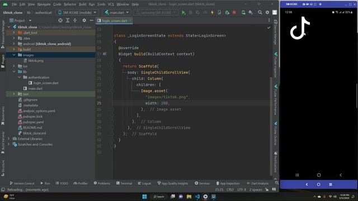Open Device Manager icon in main toolbar
358x201 pixels.
[243, 12]
